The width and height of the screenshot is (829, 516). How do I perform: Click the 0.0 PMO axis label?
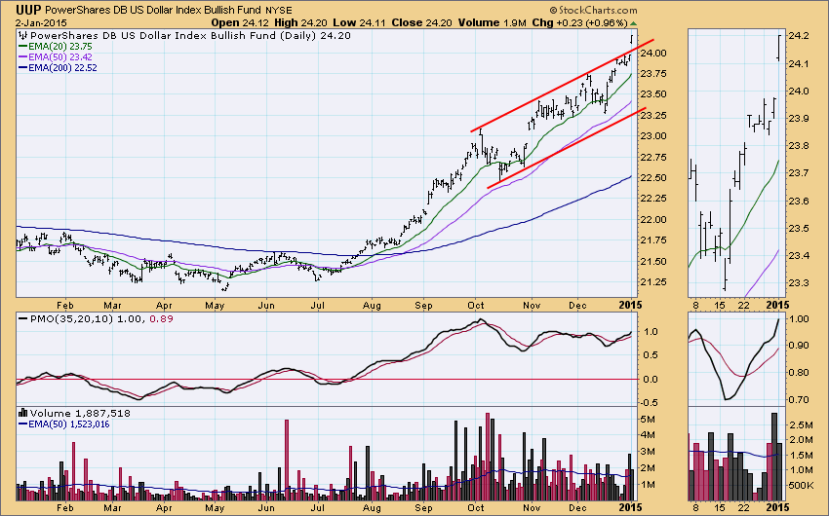[x=651, y=380]
